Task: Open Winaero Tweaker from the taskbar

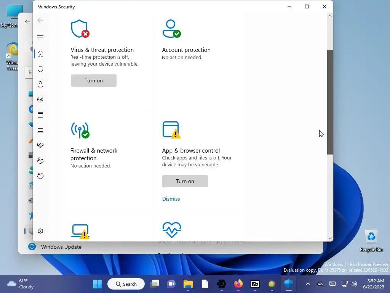Action: click(272, 284)
